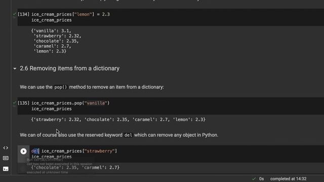Run the del ice_cream_prices strawberry cell
This screenshot has width=324, height=182.
23,151
